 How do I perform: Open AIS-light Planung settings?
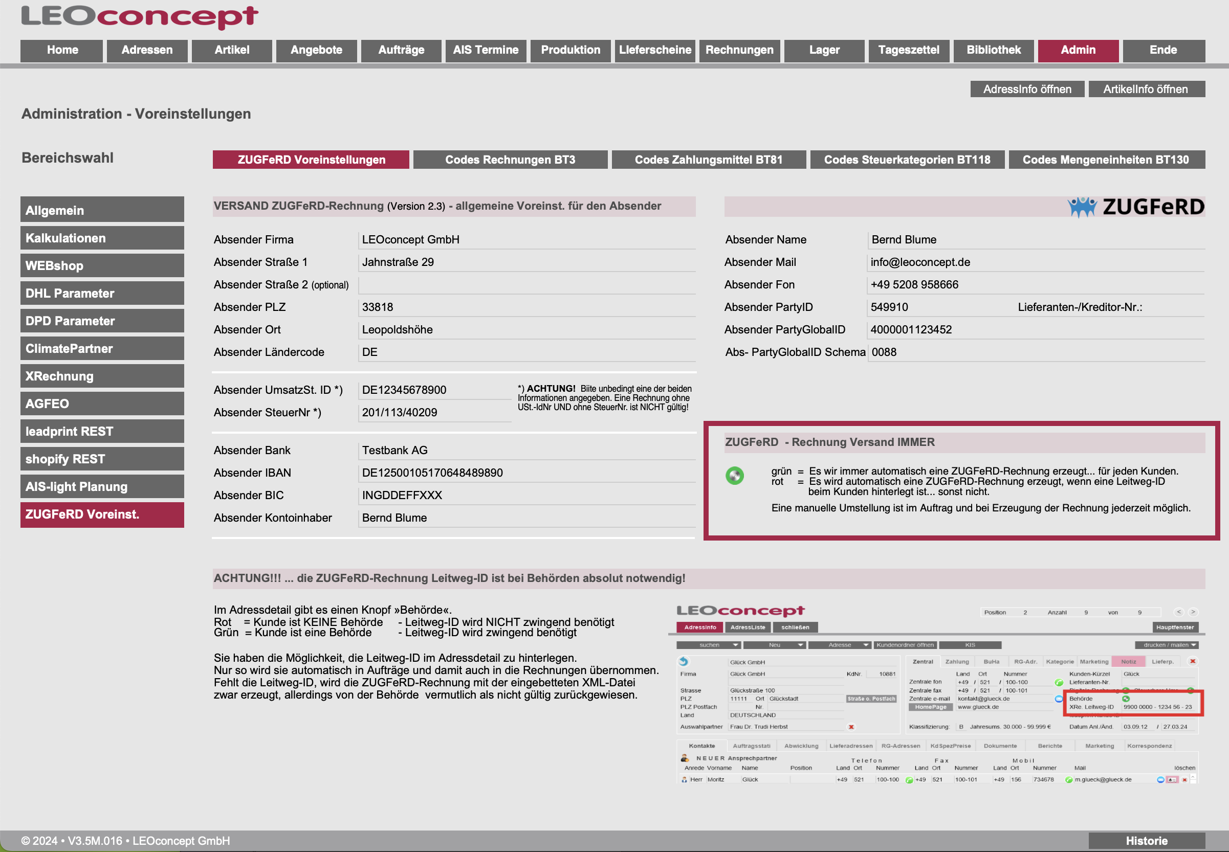(x=102, y=486)
